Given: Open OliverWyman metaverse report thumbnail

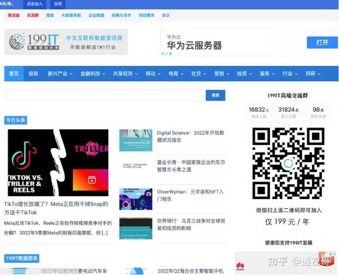Looking at the screenshot, I should click(136, 199).
